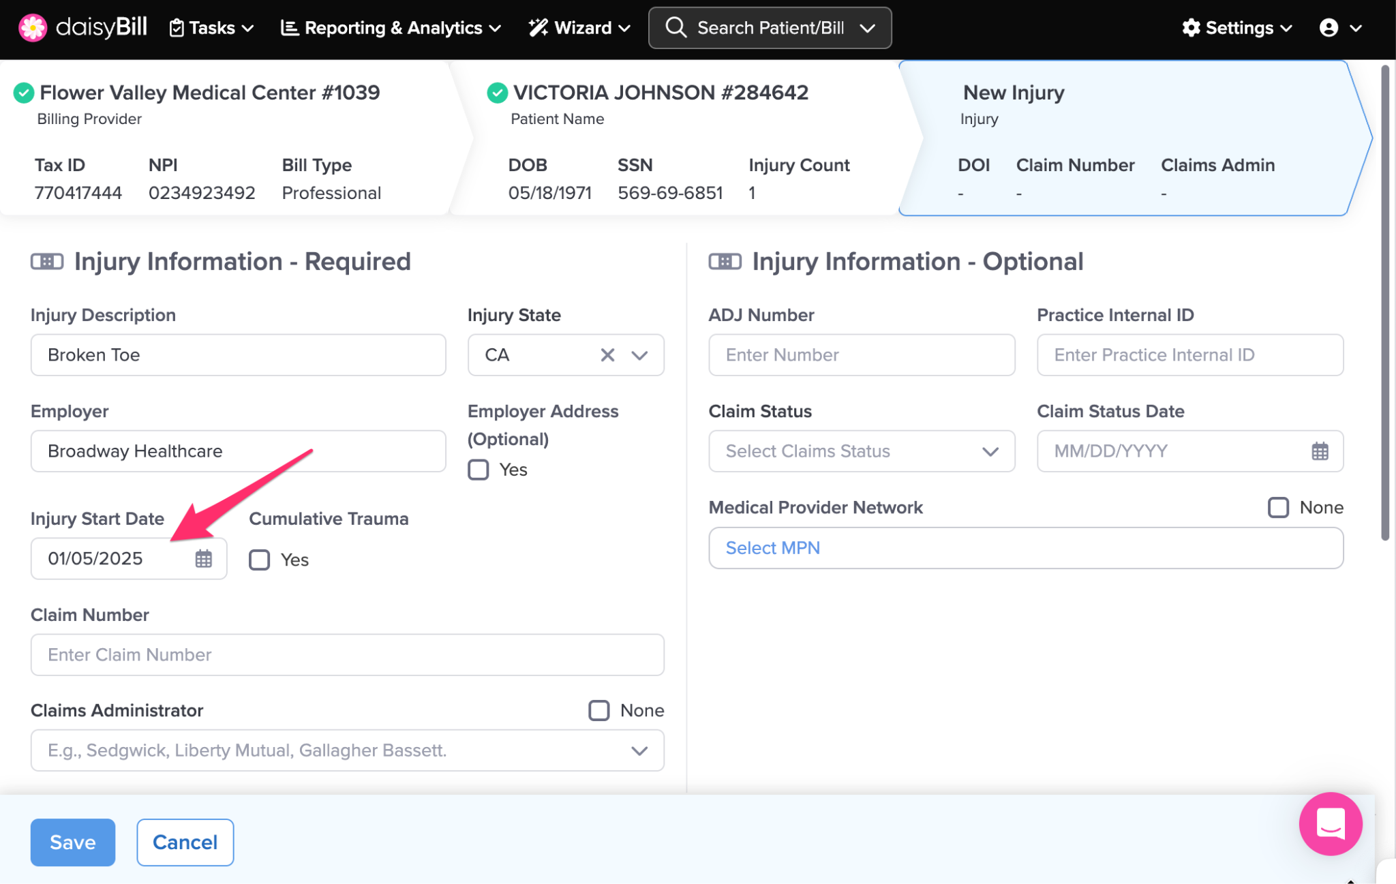Click the user account avatar icon

coord(1329,28)
